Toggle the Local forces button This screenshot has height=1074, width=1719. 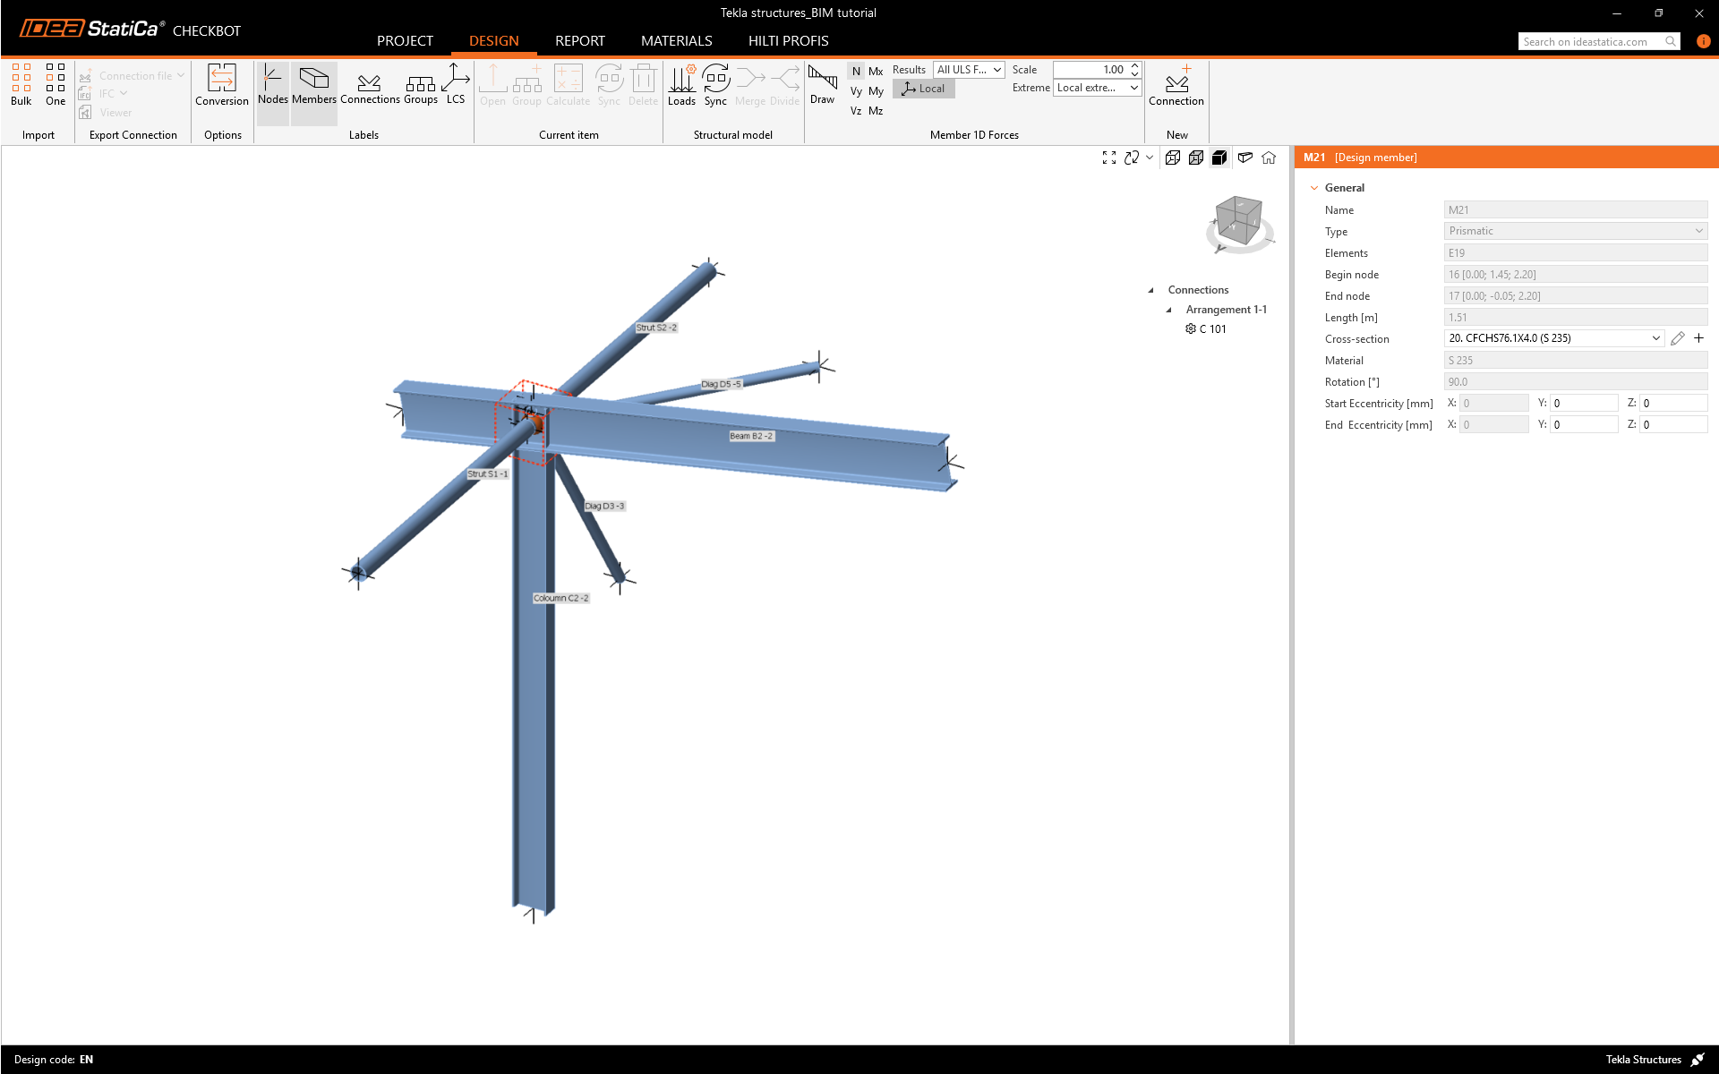[x=924, y=89]
